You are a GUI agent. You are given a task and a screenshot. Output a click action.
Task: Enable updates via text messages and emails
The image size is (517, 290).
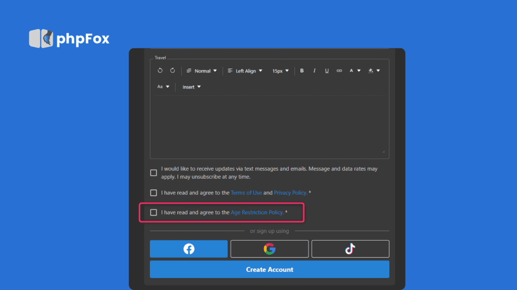[153, 173]
